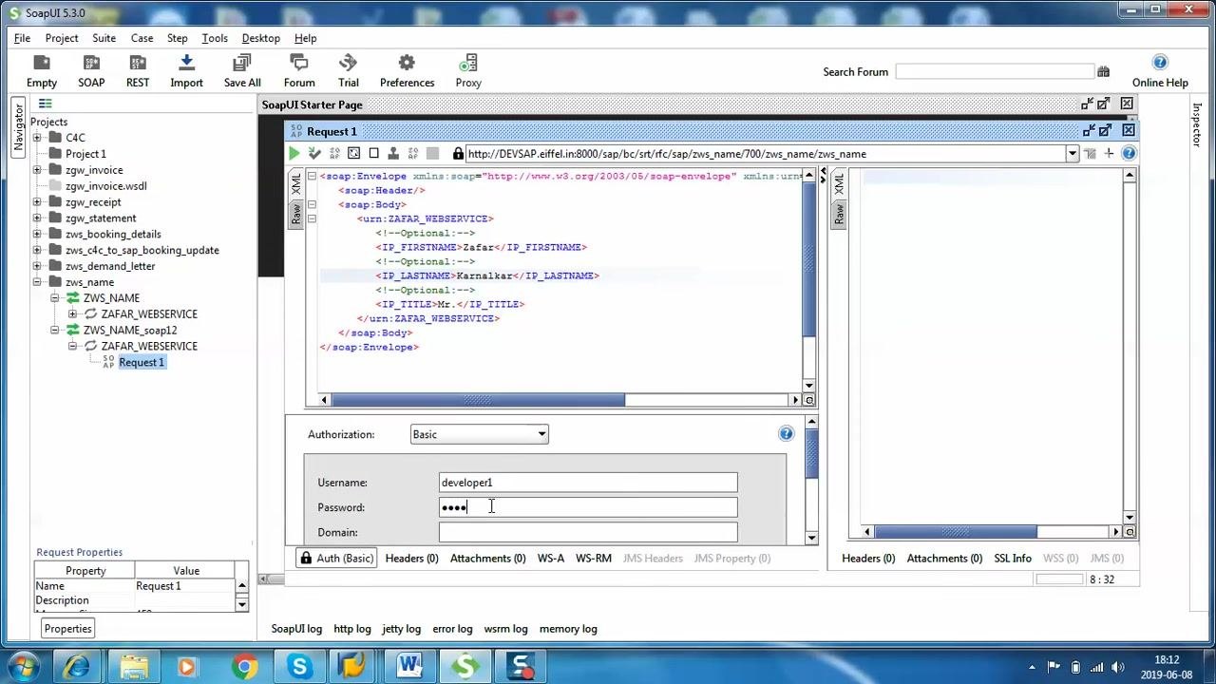The height and width of the screenshot is (684, 1216).
Task: Expand the zws_booking_details project node
Action: [37, 234]
